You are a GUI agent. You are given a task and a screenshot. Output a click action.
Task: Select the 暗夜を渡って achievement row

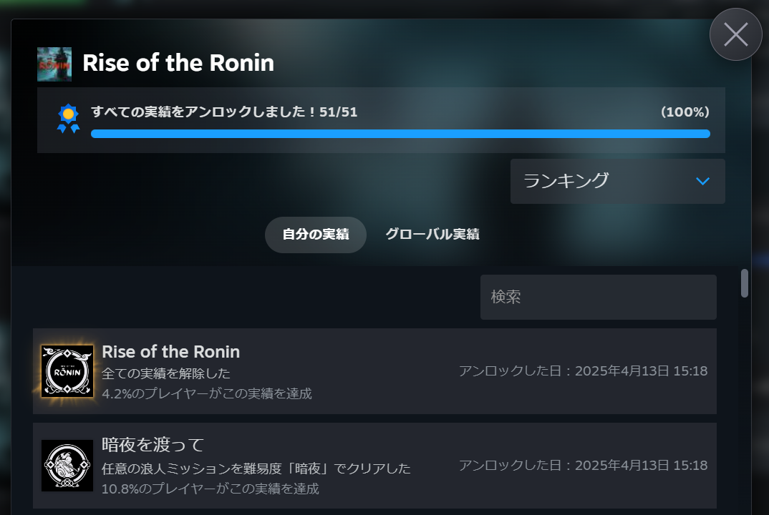pyautogui.click(x=374, y=466)
